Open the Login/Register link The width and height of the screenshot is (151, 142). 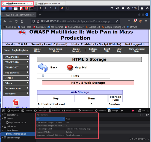(x=20, y=50)
